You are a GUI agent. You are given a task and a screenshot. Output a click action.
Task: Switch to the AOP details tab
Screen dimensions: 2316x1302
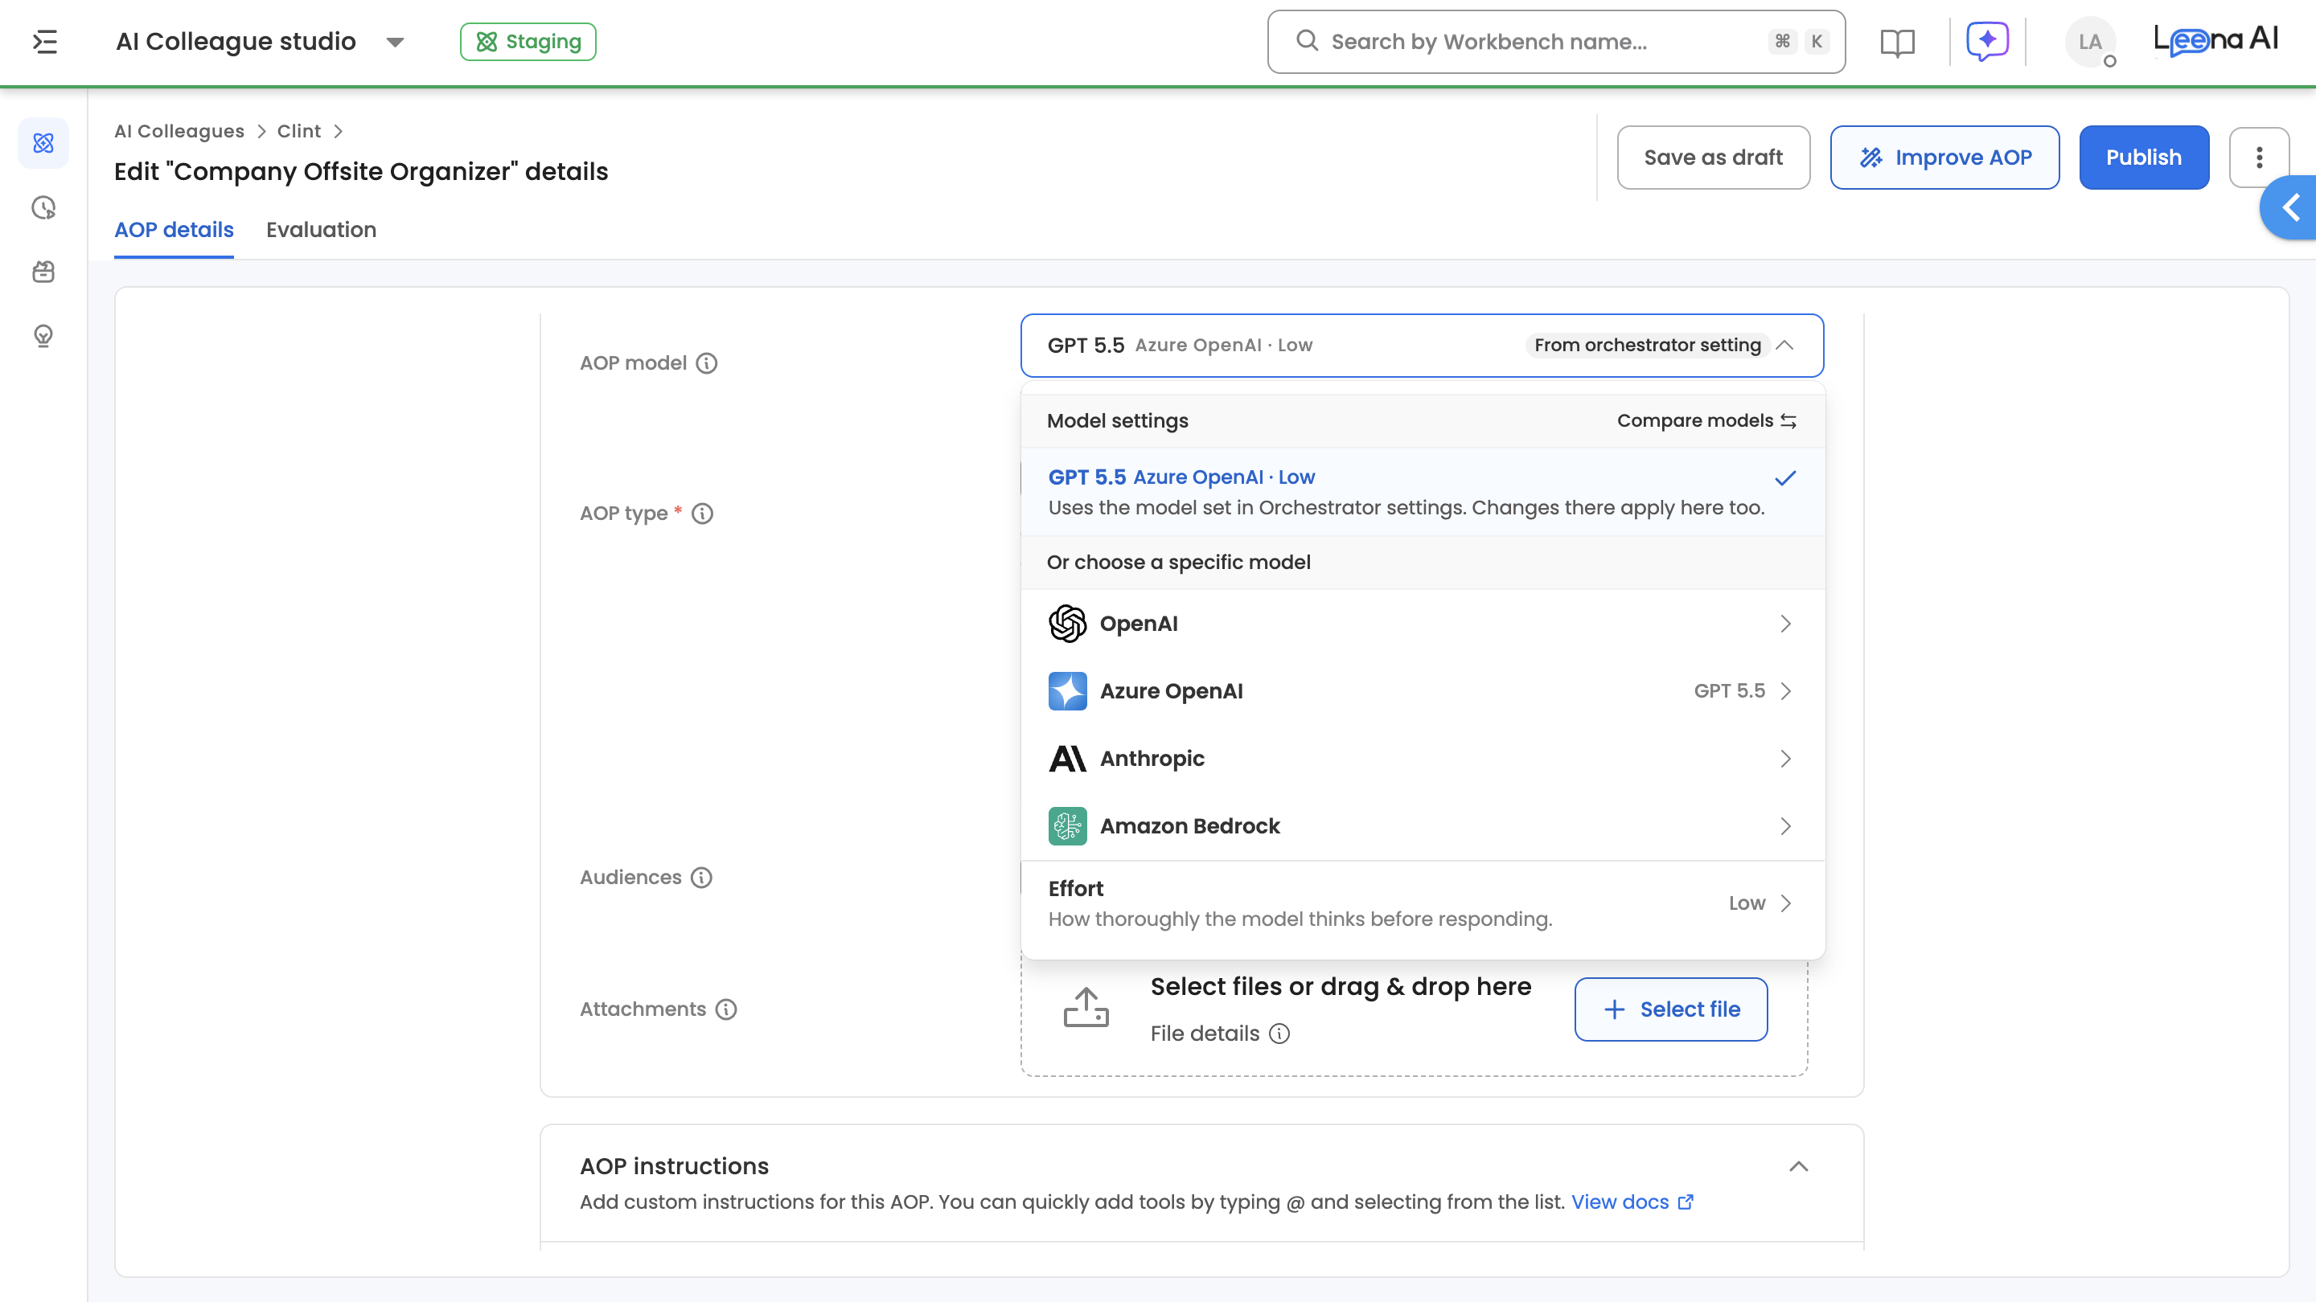click(174, 230)
